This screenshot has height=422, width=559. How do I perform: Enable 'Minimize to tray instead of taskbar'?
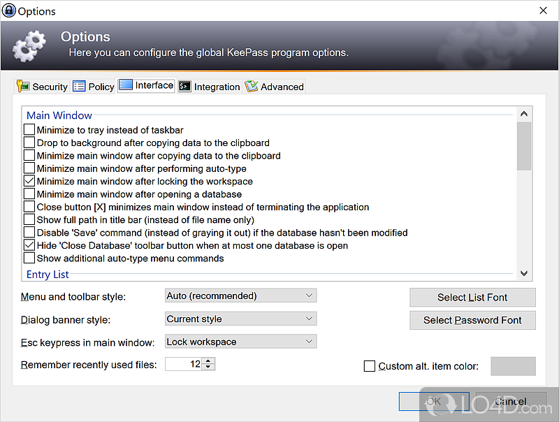29,130
